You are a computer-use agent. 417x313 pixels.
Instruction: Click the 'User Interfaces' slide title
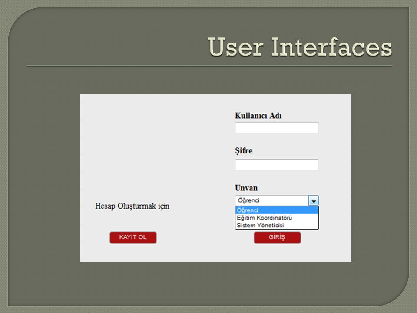click(300, 47)
